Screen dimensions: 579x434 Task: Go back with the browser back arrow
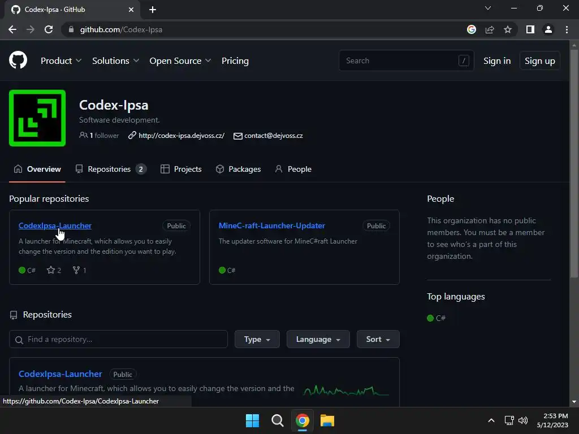pyautogui.click(x=12, y=29)
